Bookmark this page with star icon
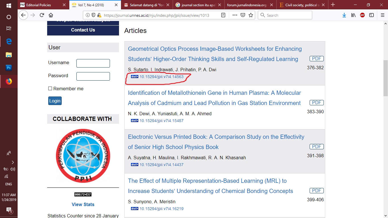 click(251, 15)
